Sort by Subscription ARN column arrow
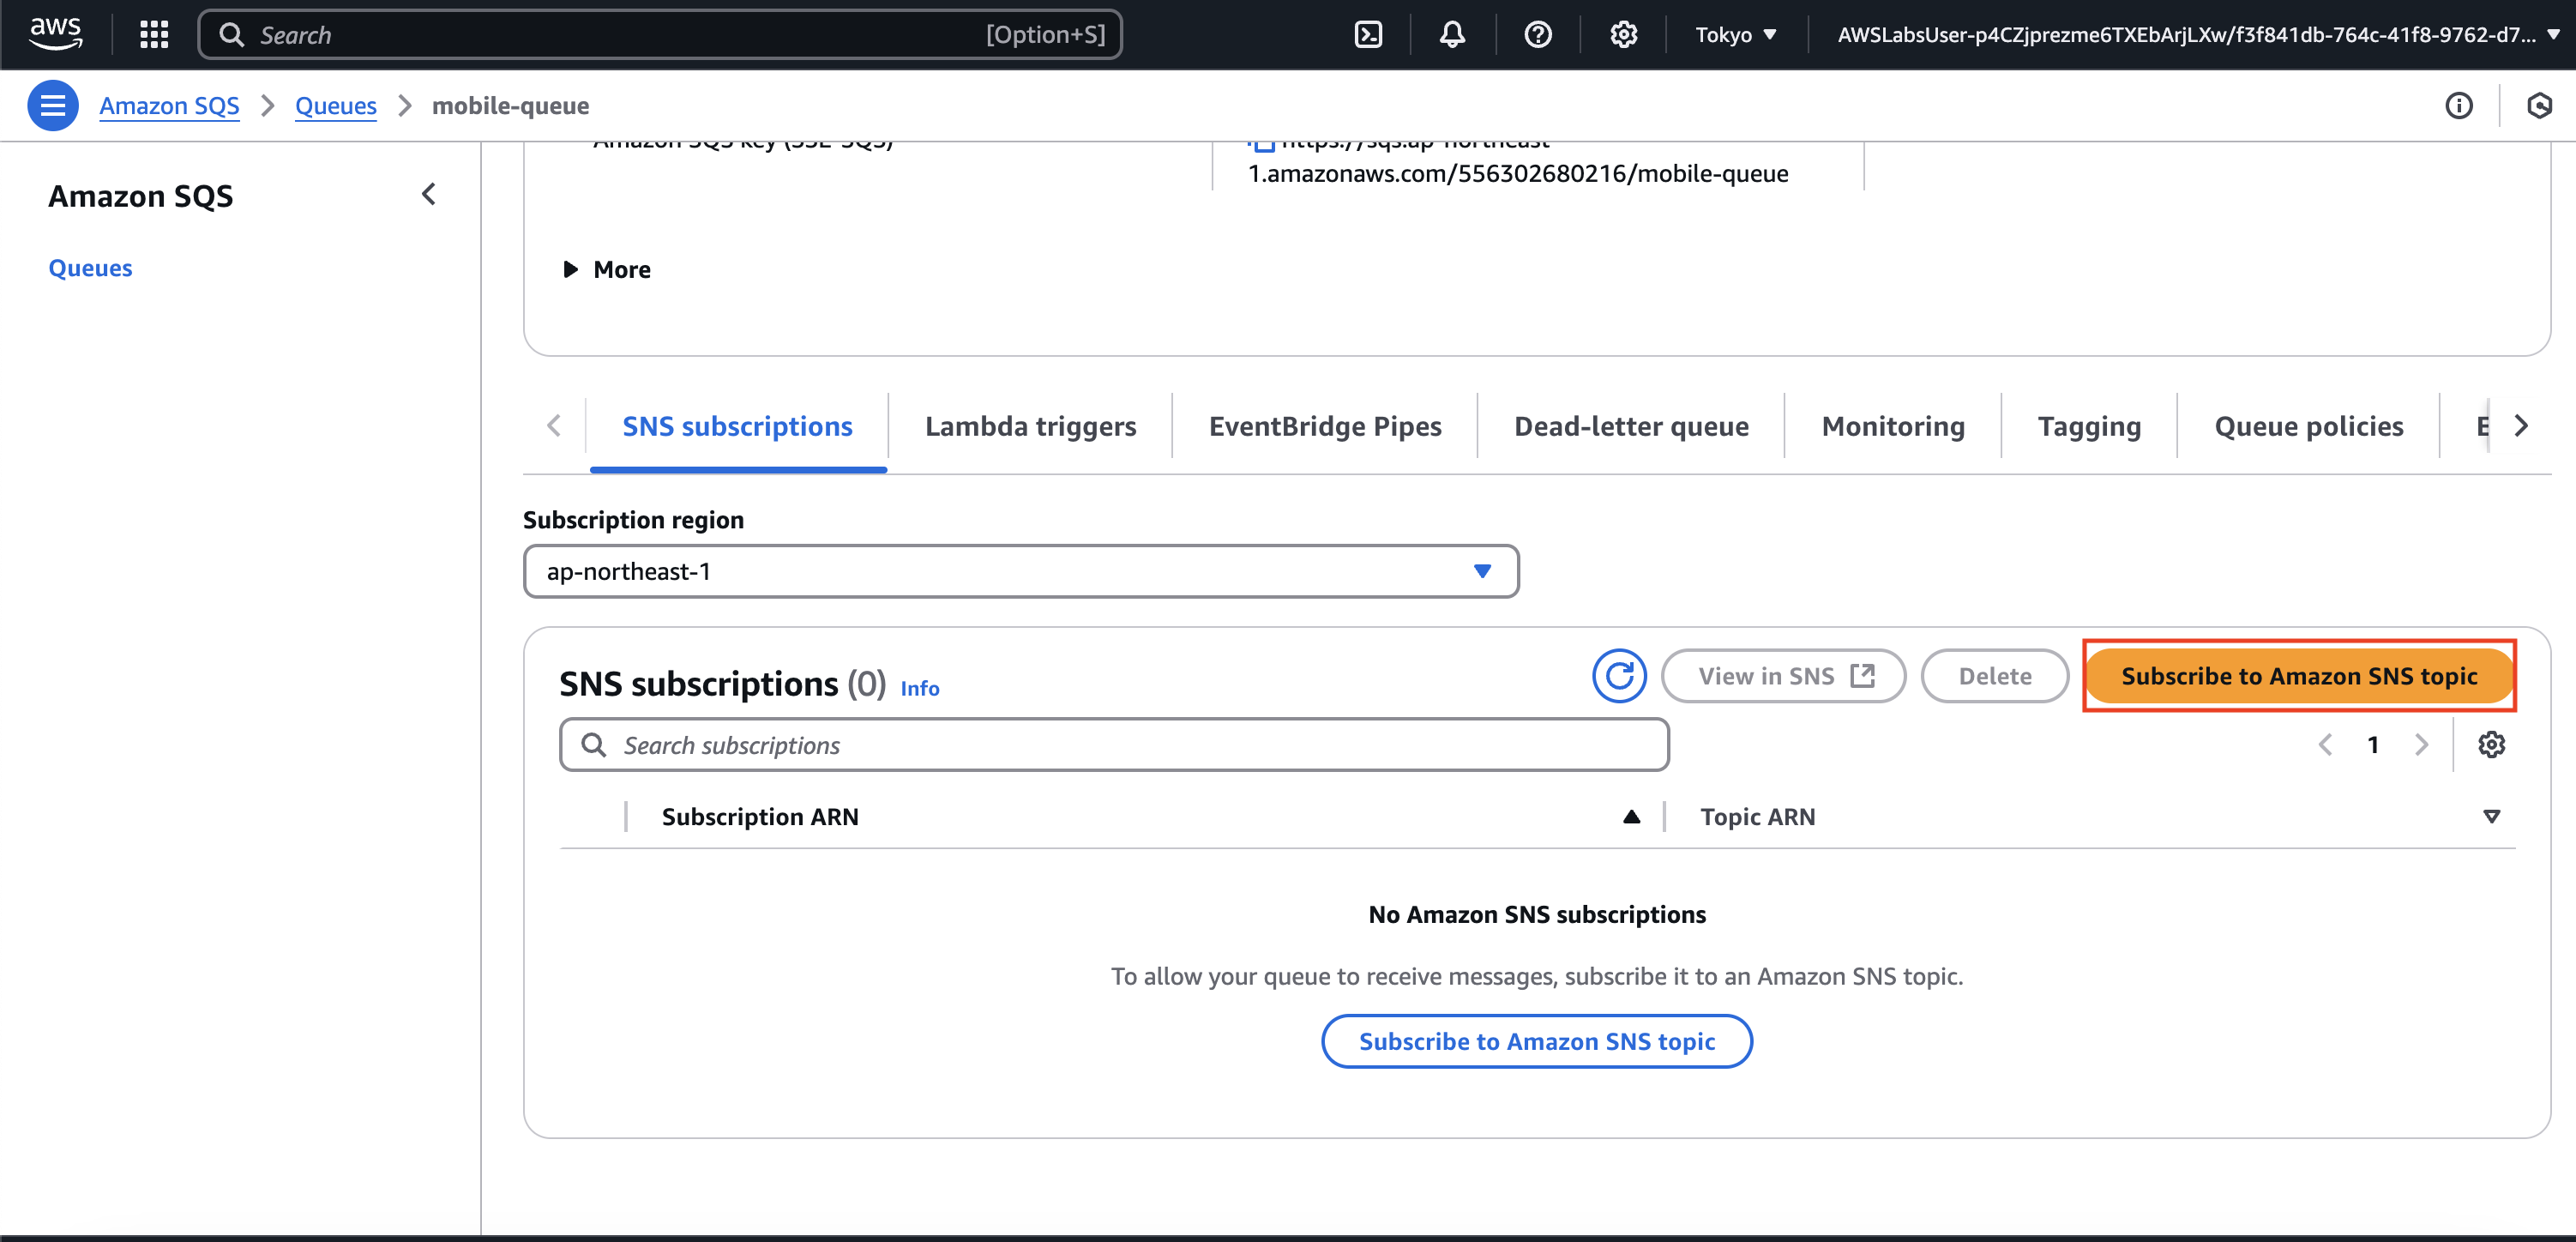 click(1631, 817)
